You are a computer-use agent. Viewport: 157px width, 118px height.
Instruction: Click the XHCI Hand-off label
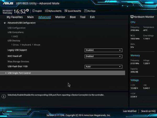(15, 56)
